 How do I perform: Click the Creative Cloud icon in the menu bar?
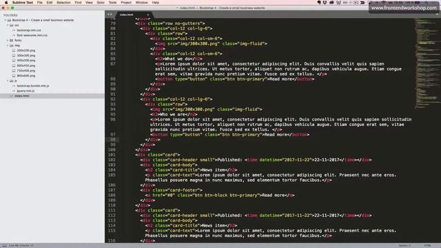pyautogui.click(x=331, y=2)
